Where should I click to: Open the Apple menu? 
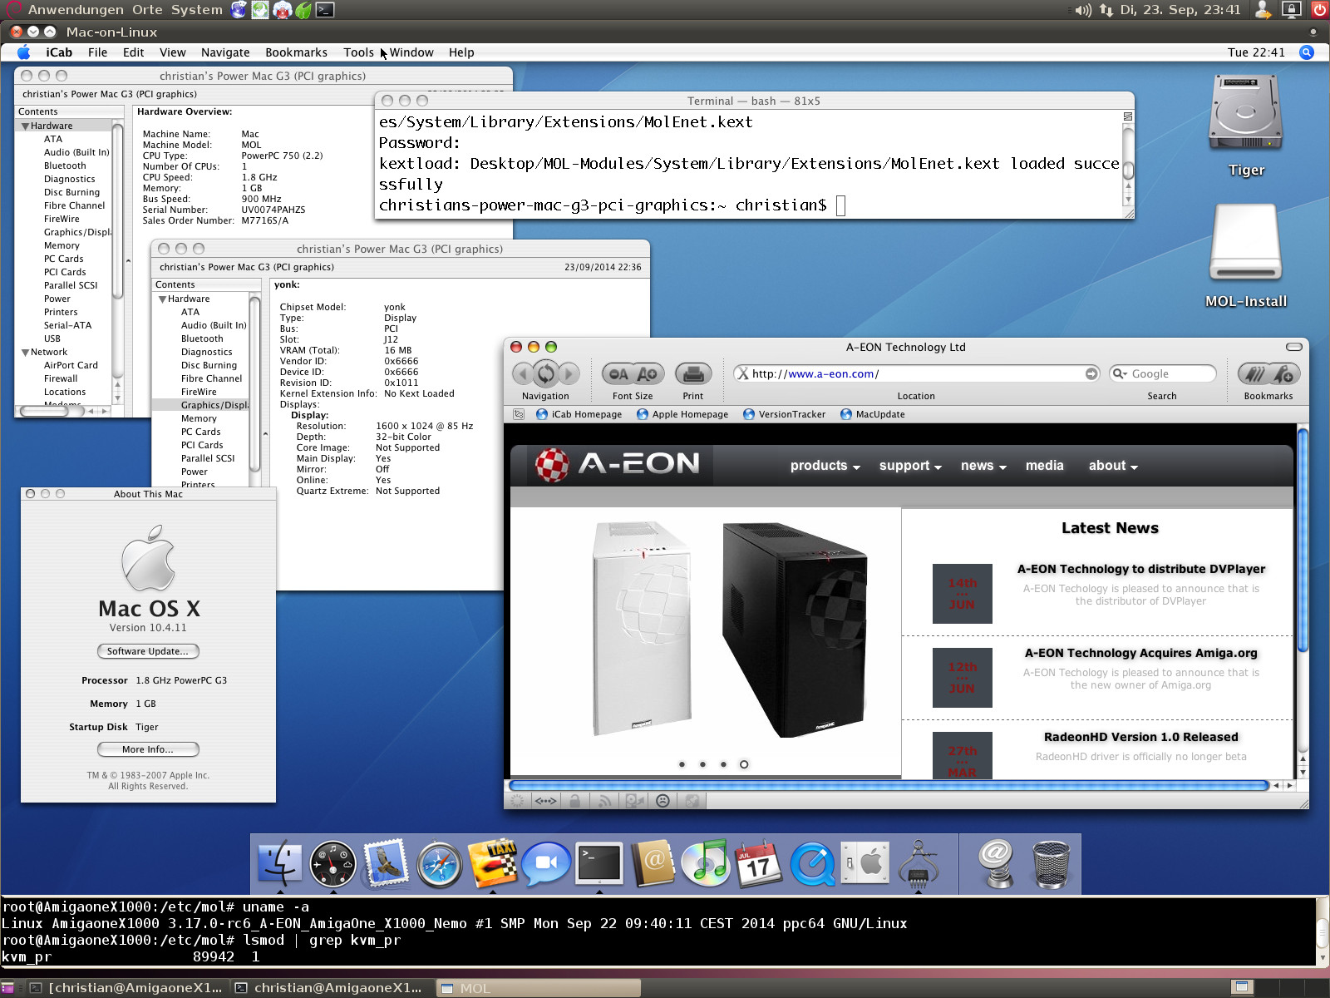[x=24, y=52]
